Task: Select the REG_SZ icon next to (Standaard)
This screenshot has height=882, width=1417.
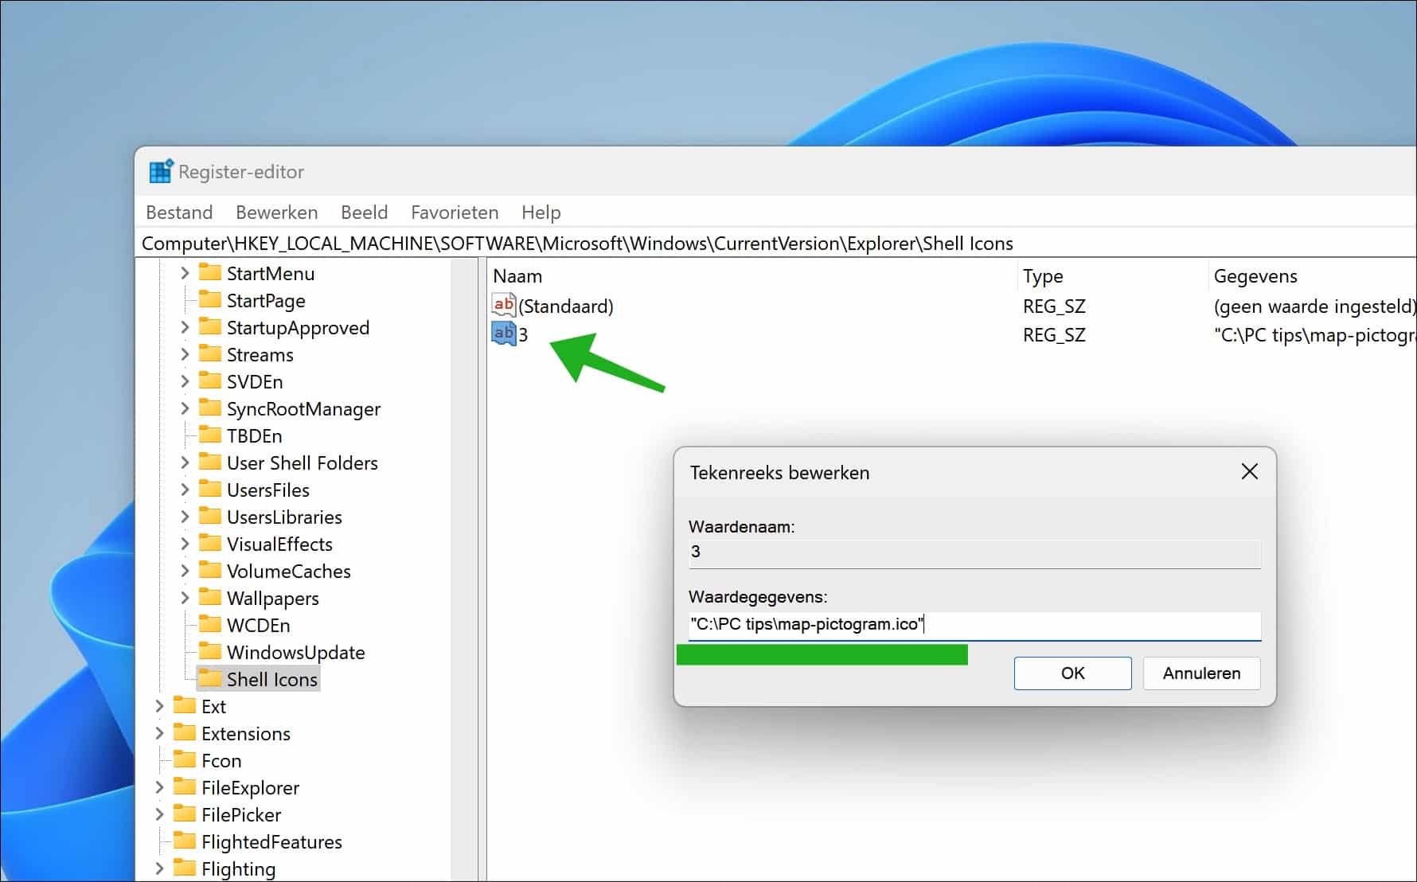Action: [x=502, y=305]
